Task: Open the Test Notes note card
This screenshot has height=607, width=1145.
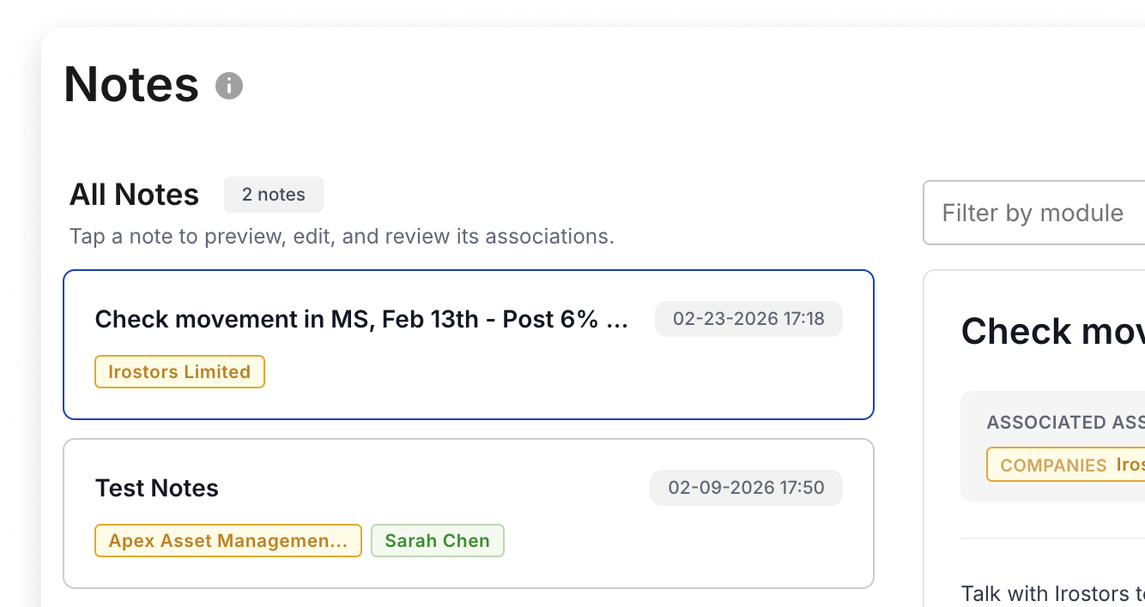Action: coord(469,514)
